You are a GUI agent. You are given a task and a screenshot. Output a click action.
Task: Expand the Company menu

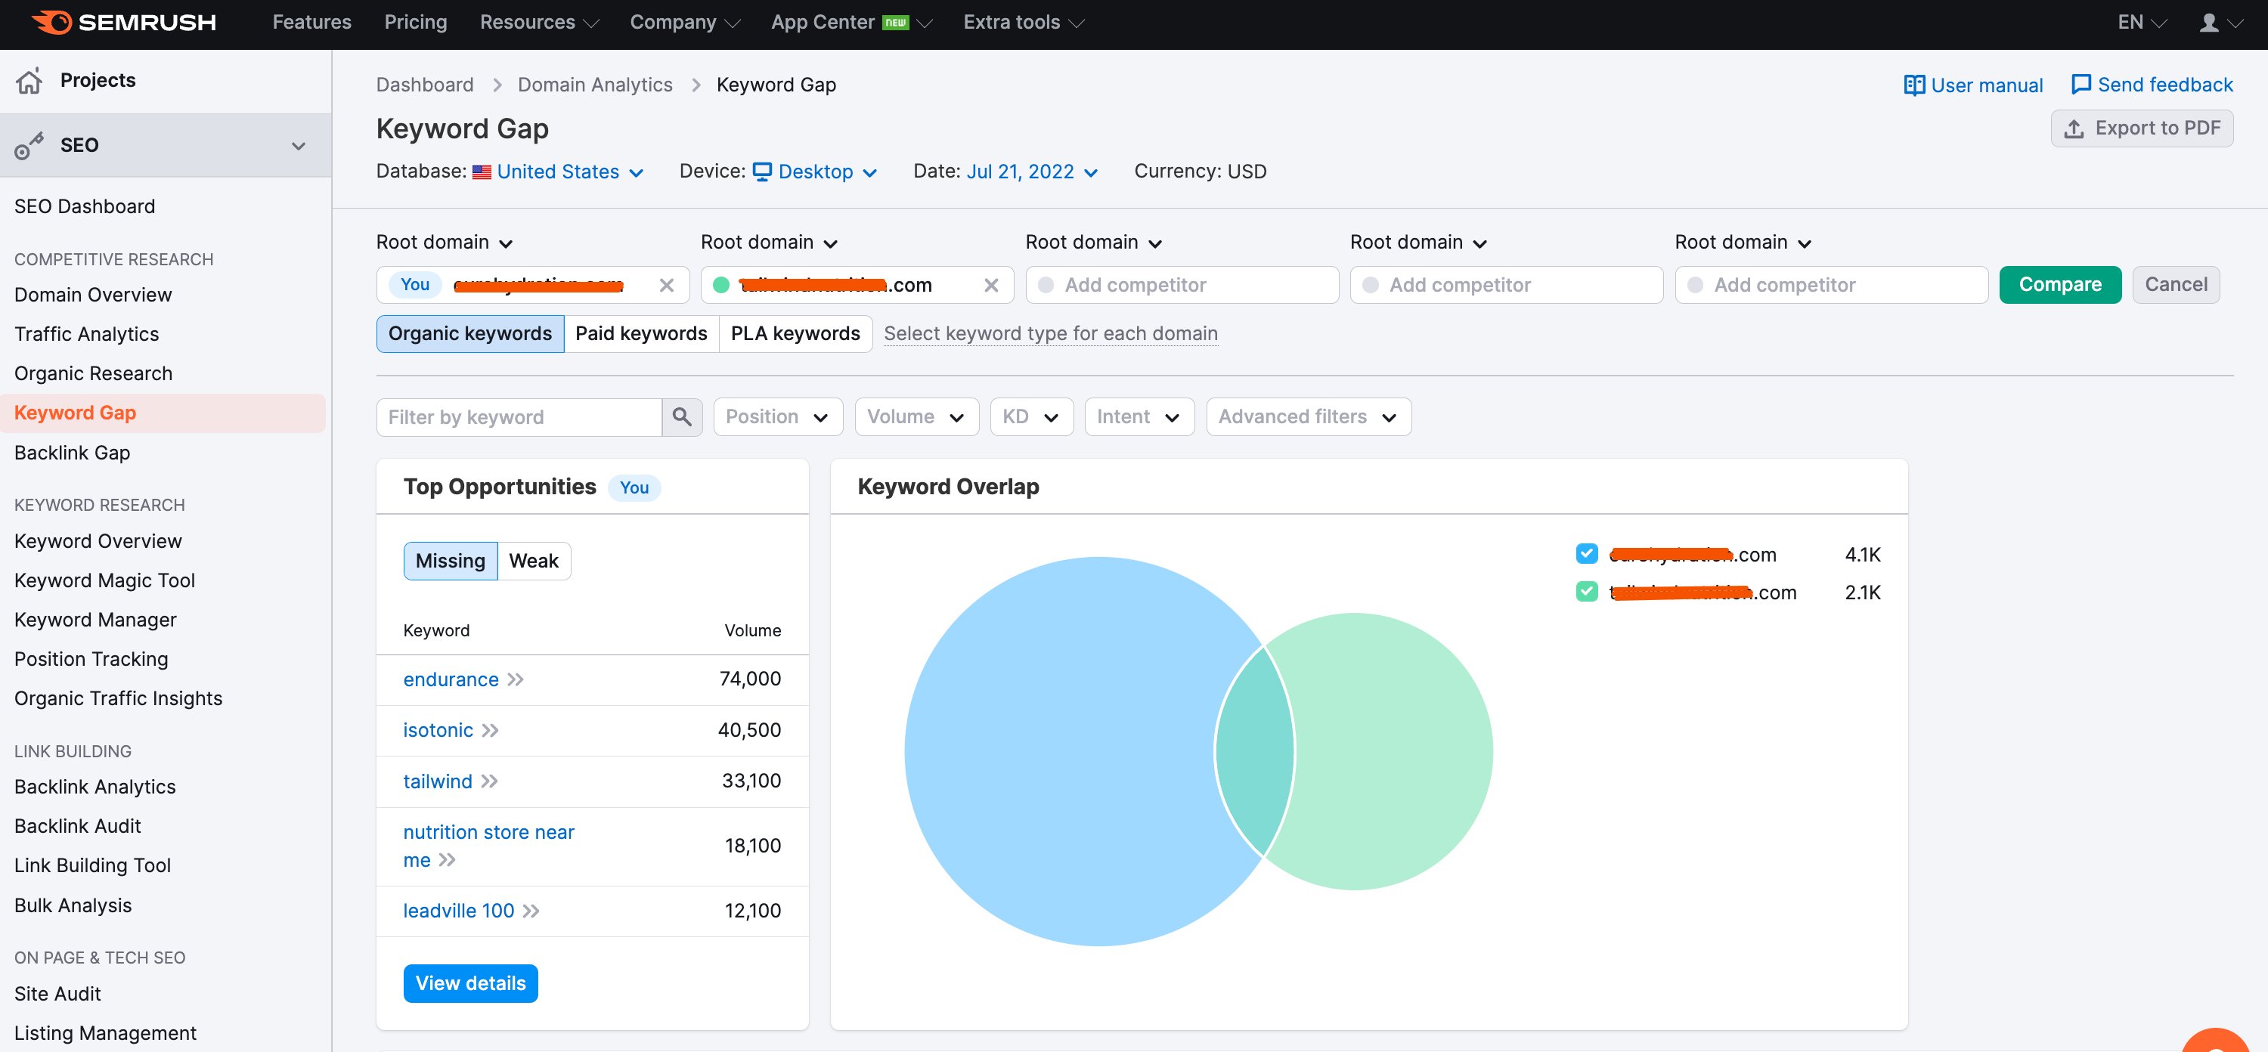tap(684, 23)
